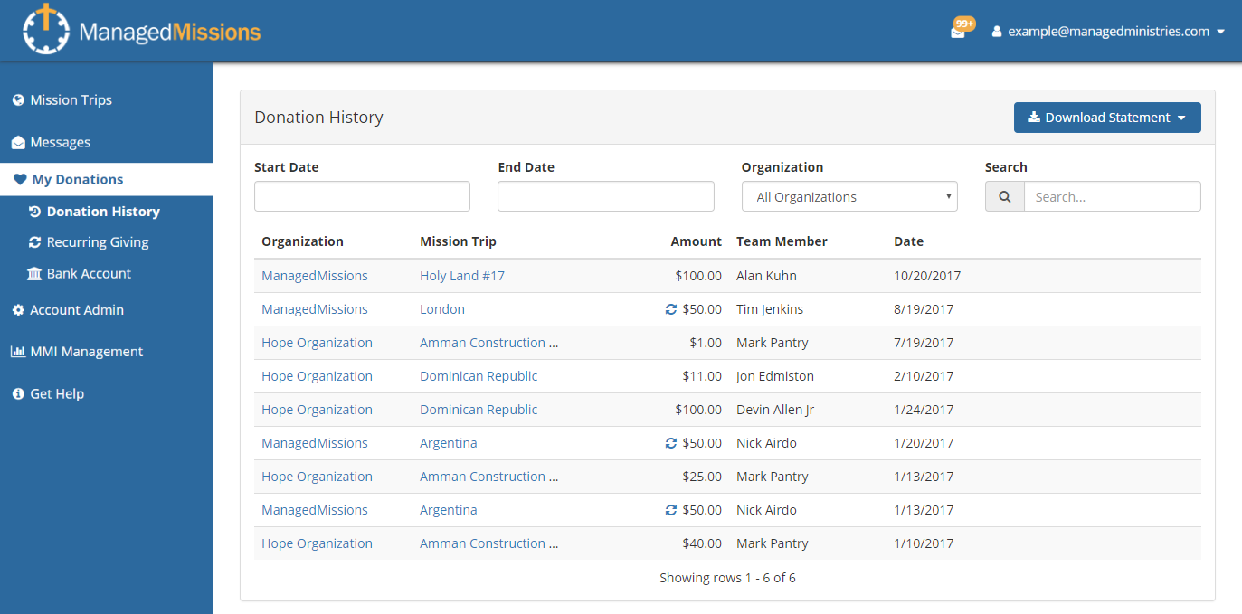Click the gear icon beside Account Admin
This screenshot has height=614, width=1242.
[18, 310]
